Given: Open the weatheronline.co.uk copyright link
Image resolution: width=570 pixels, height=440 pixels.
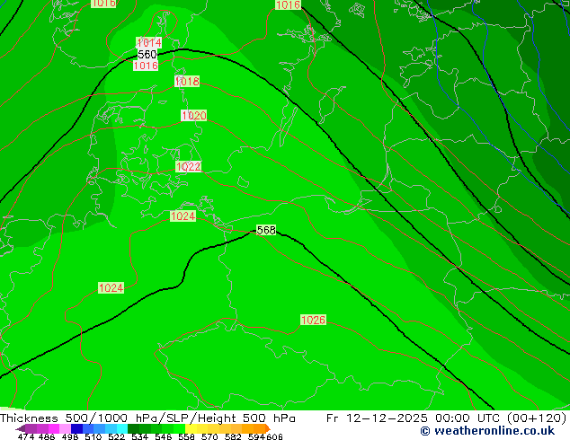Looking at the screenshot, I should (x=488, y=431).
